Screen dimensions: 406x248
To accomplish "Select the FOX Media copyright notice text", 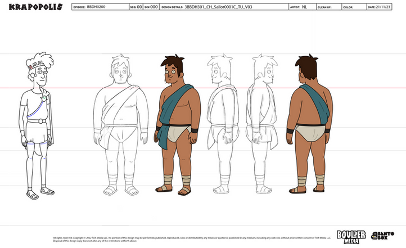I will pyautogui.click(x=192, y=239).
